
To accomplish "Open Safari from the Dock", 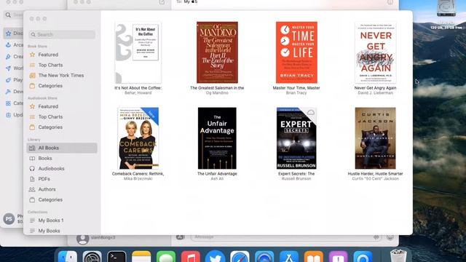I will (240, 256).
